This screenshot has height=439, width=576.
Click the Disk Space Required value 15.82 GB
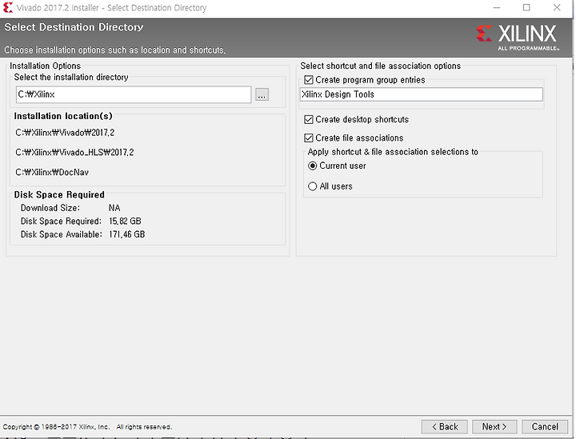click(125, 221)
